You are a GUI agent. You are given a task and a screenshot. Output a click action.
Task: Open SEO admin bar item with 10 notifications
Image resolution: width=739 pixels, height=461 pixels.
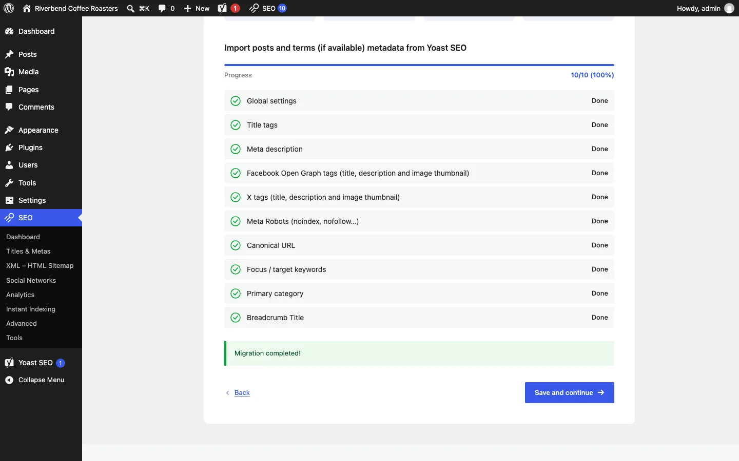pyautogui.click(x=268, y=8)
